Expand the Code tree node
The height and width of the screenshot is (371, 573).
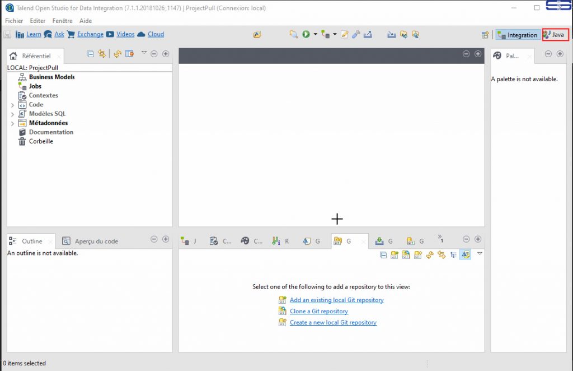[x=12, y=105]
